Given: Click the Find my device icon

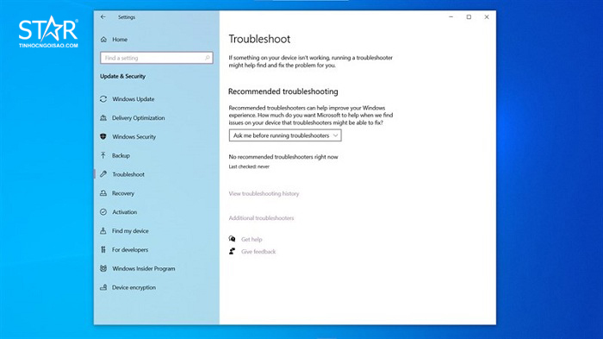Looking at the screenshot, I should 103,231.
